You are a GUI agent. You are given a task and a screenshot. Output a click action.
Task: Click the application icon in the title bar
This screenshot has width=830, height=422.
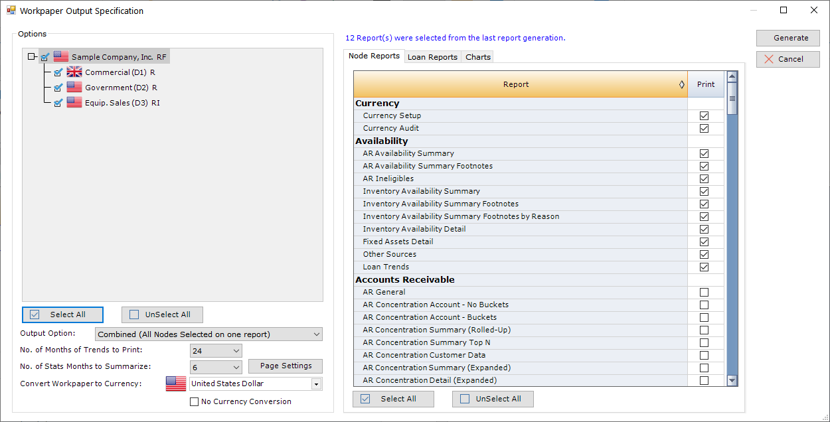(x=11, y=11)
